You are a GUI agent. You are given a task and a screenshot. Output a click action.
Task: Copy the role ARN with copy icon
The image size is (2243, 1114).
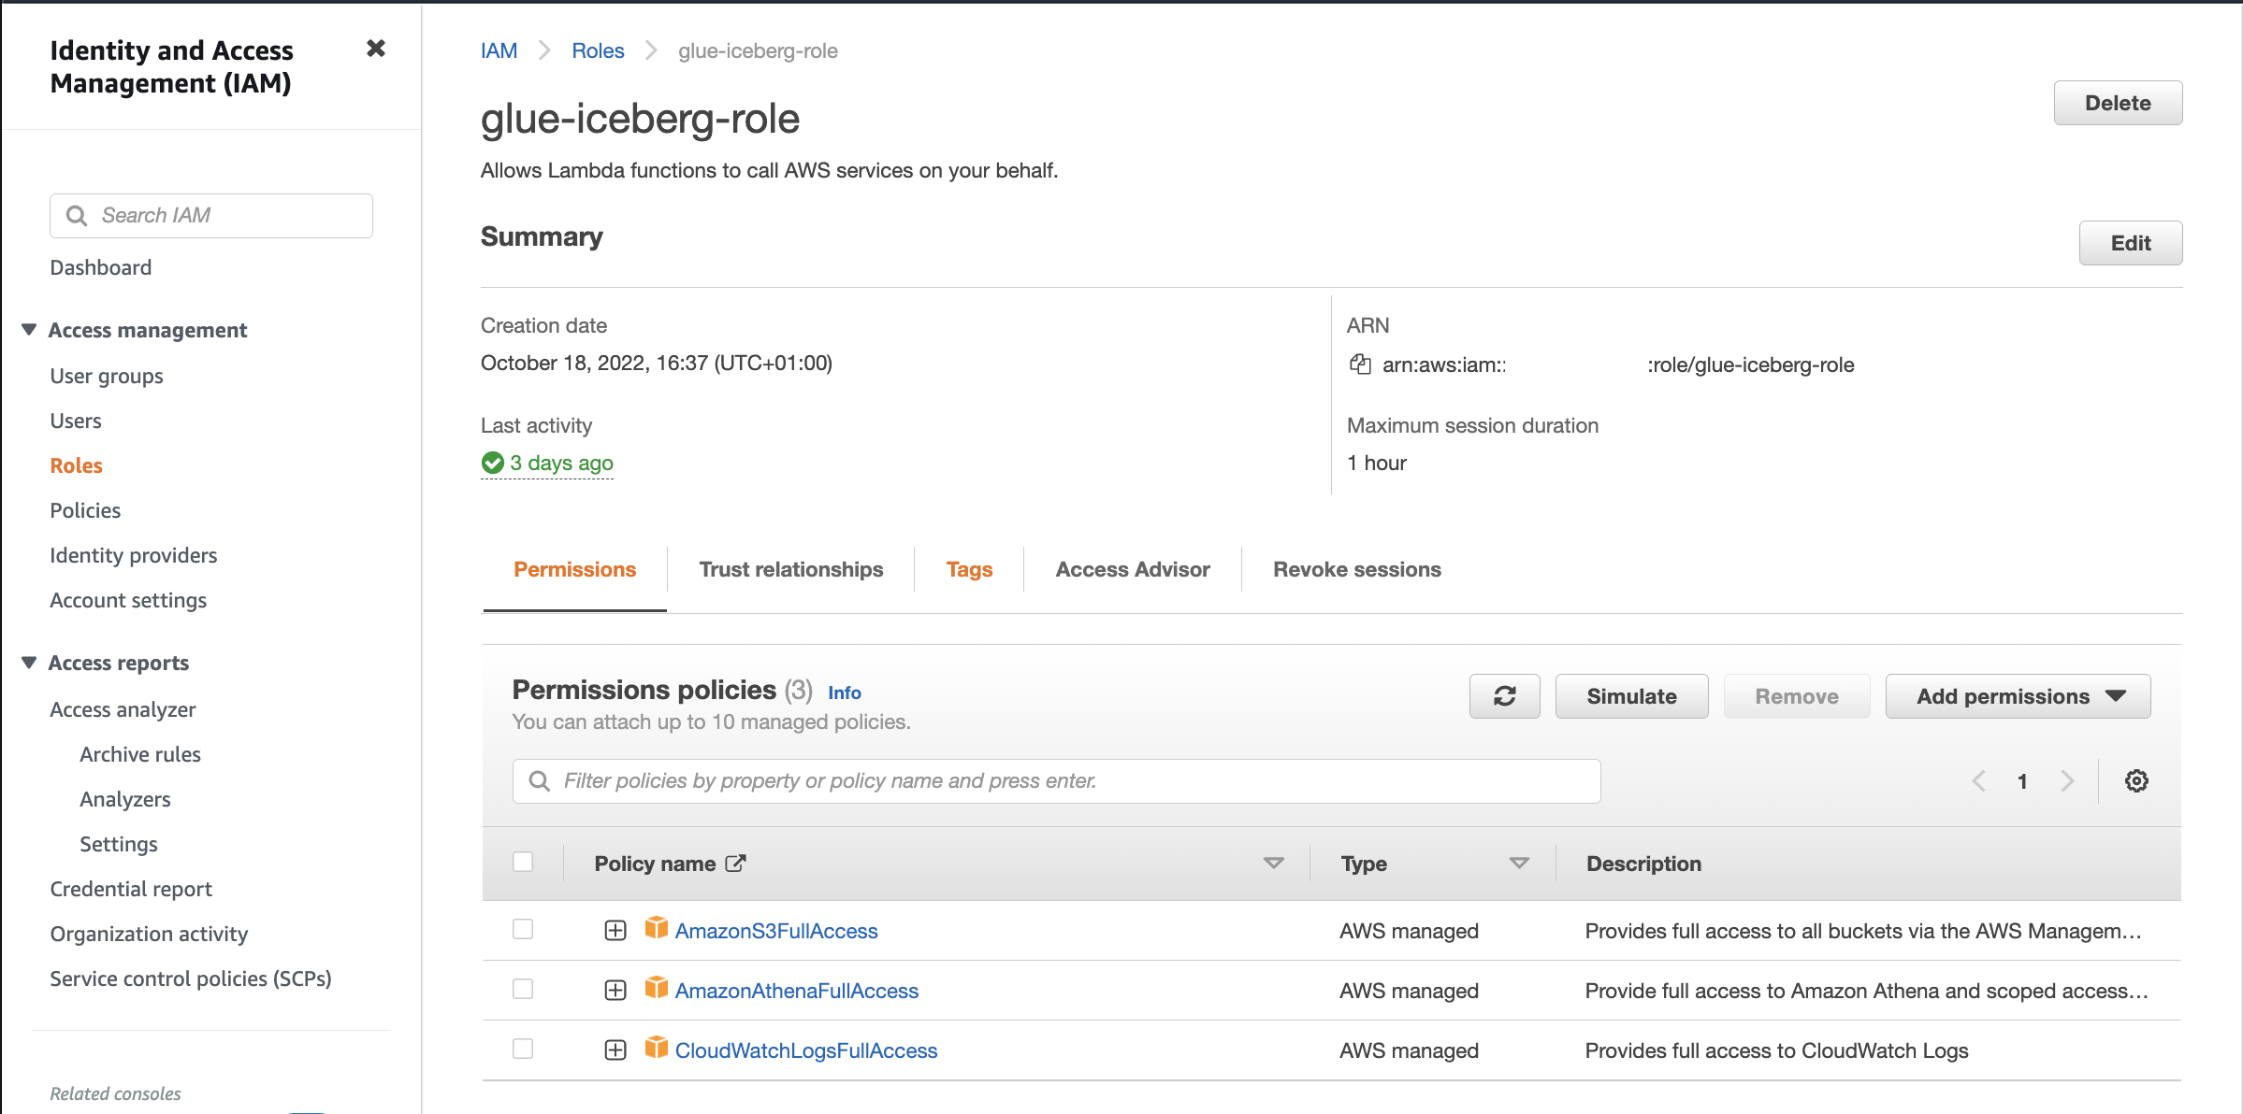click(1360, 364)
